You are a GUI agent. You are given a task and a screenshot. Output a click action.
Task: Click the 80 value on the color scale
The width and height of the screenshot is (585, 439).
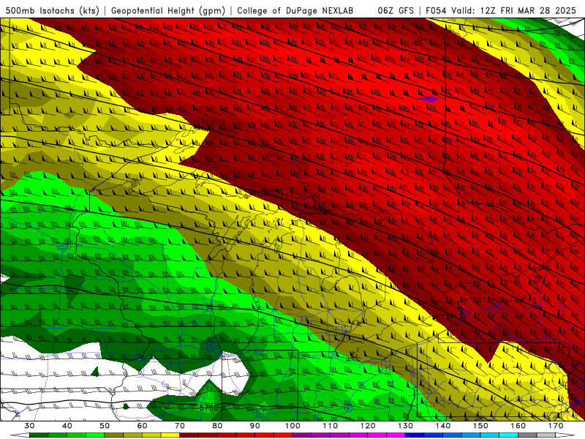217,426
